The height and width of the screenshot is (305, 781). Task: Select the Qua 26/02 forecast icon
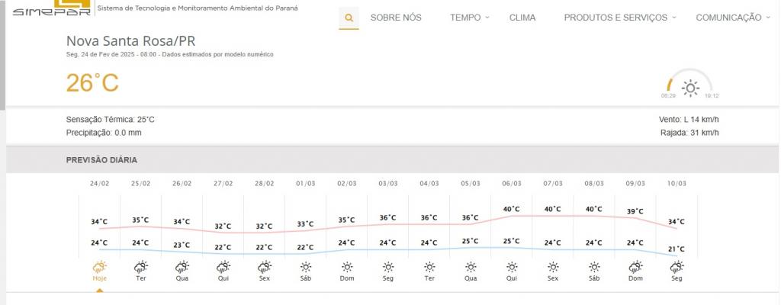182,267
